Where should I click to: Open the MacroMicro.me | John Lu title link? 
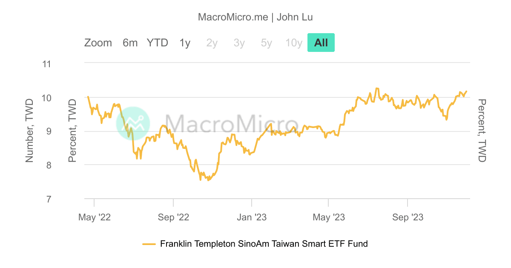[x=255, y=17]
